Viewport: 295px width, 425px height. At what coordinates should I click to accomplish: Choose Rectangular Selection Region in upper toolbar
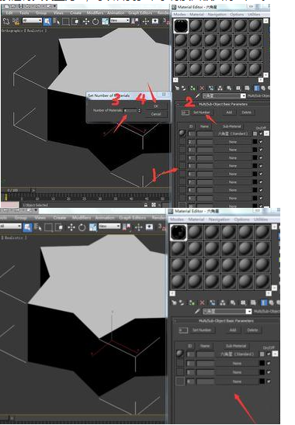(66, 21)
